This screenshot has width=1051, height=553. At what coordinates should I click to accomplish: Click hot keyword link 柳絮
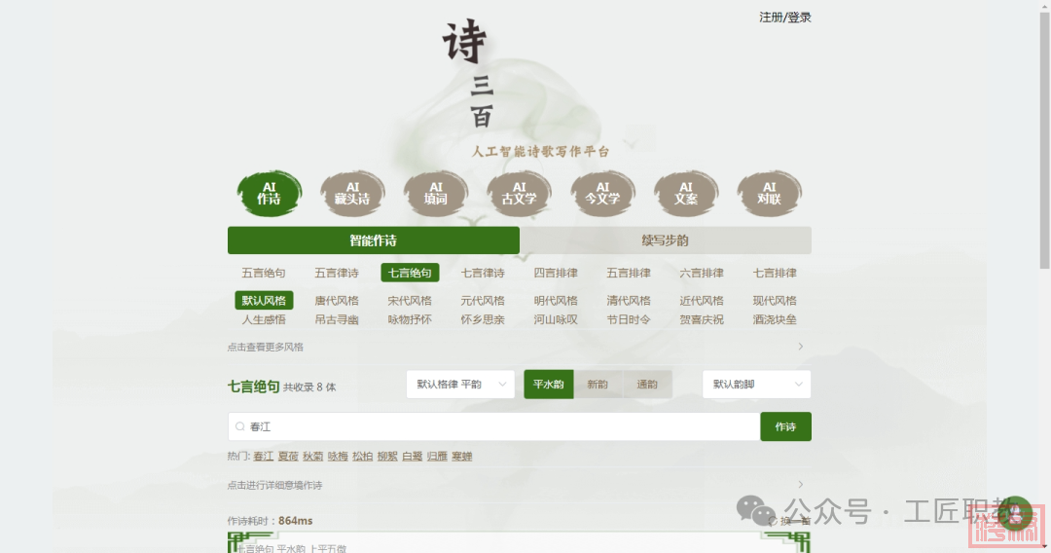(387, 457)
